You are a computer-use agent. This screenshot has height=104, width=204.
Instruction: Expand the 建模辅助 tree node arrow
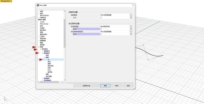tap(39, 41)
